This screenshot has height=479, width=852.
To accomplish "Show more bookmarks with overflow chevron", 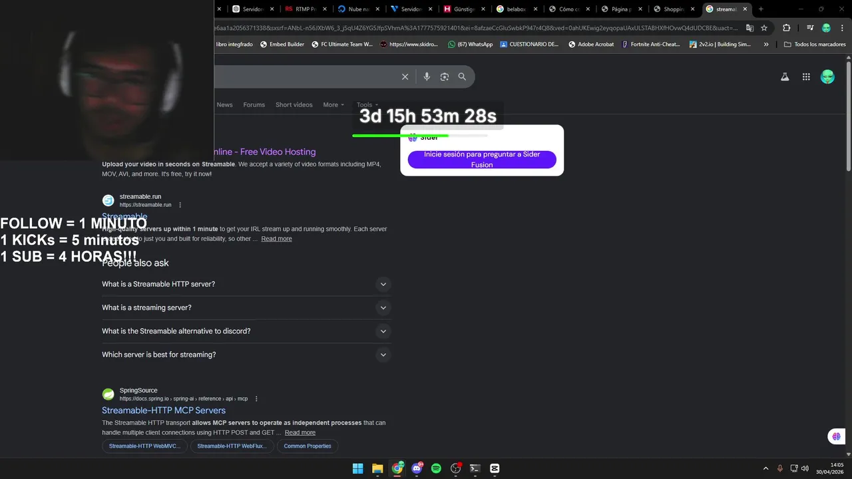I will coord(766,45).
